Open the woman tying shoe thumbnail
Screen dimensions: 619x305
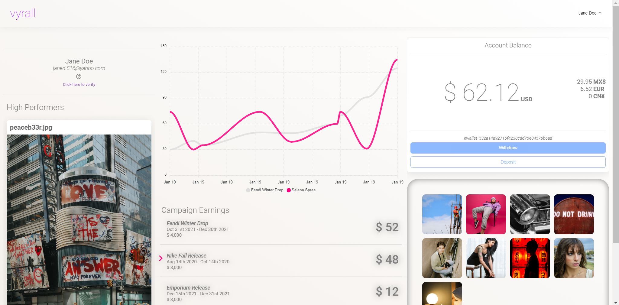point(486,258)
